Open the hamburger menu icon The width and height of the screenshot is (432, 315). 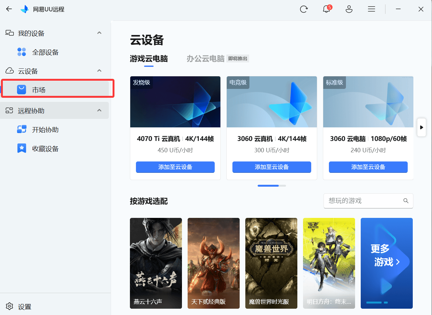click(371, 9)
